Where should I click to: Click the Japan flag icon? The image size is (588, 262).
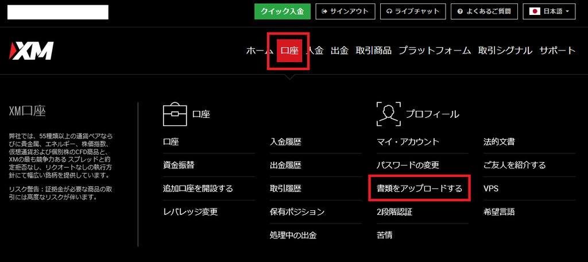[535, 11]
